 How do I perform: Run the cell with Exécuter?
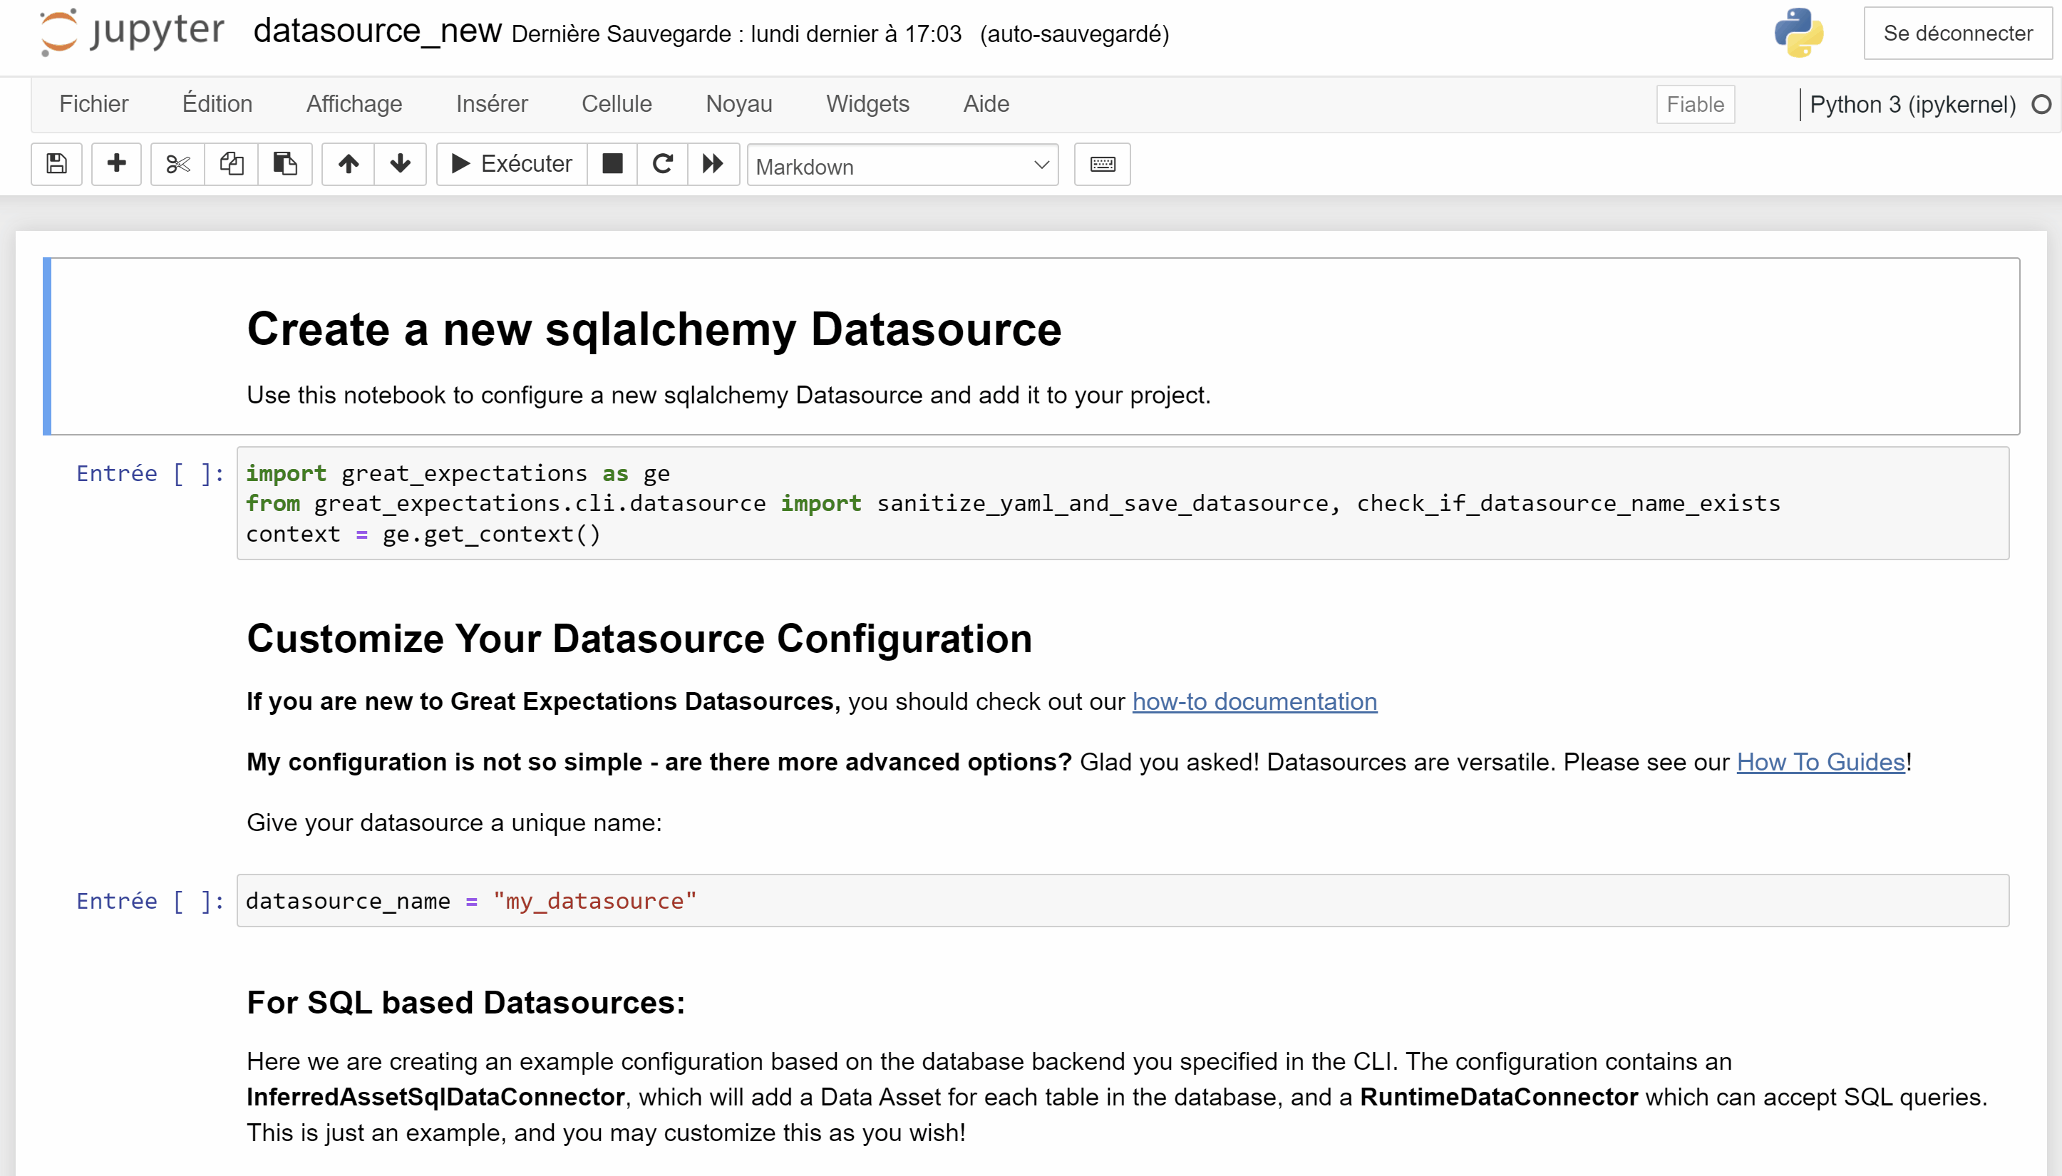(x=511, y=163)
